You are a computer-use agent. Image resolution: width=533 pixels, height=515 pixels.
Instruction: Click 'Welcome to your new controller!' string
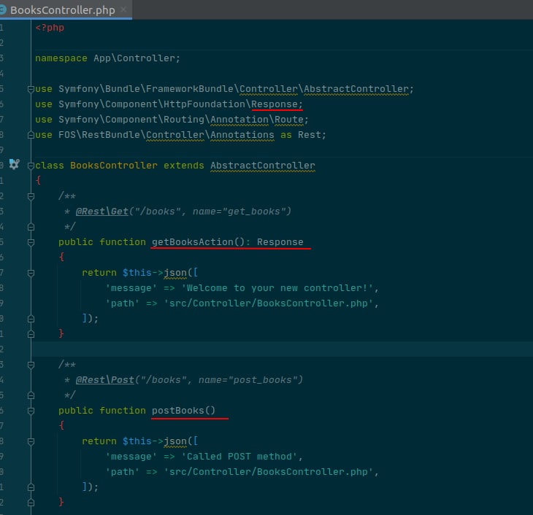pos(277,288)
